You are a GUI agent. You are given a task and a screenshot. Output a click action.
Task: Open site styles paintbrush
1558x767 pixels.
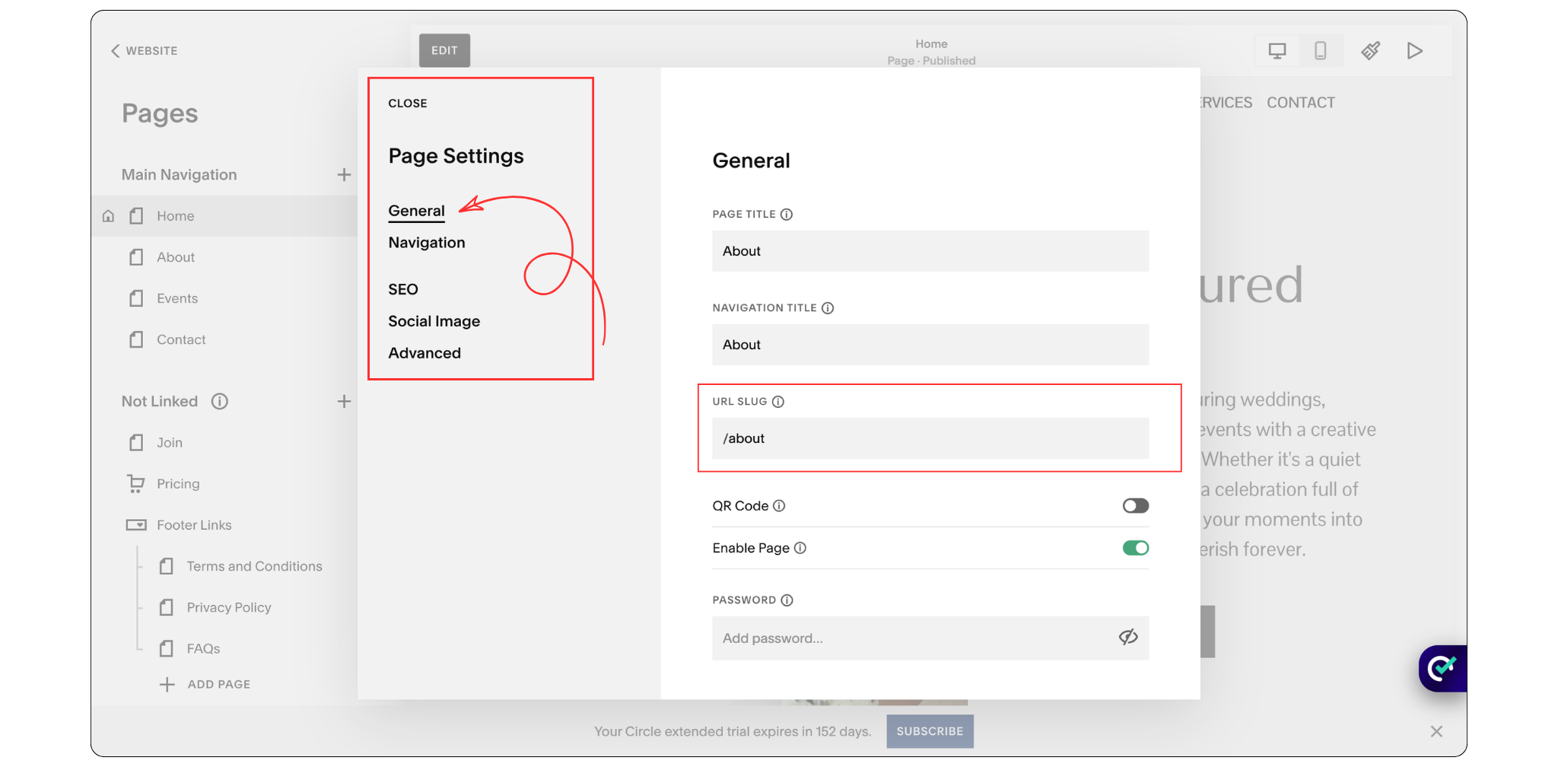[1371, 51]
